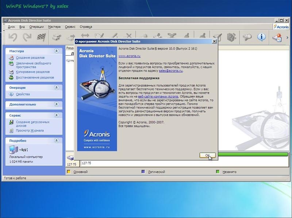
Task: Click the Восстановление разделов icon
Action: pos(11,78)
